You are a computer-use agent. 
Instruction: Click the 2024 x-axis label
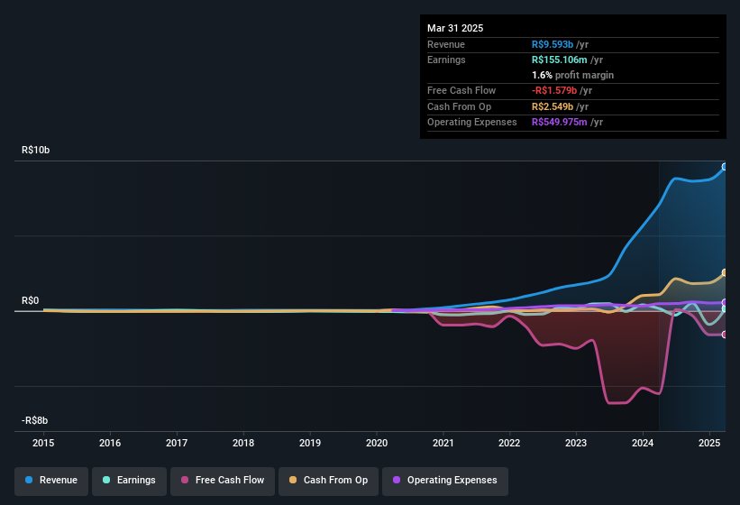[643, 443]
